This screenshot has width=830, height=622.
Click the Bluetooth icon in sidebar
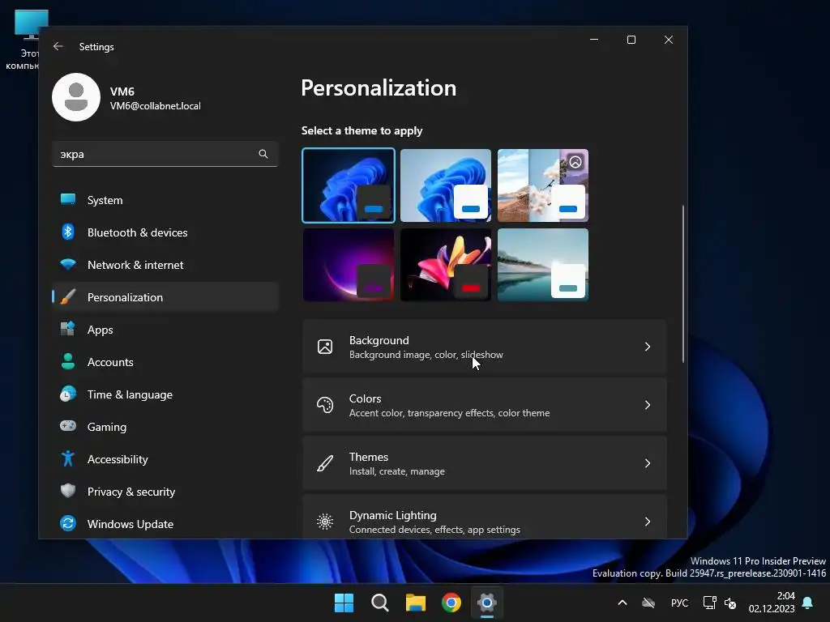68,232
